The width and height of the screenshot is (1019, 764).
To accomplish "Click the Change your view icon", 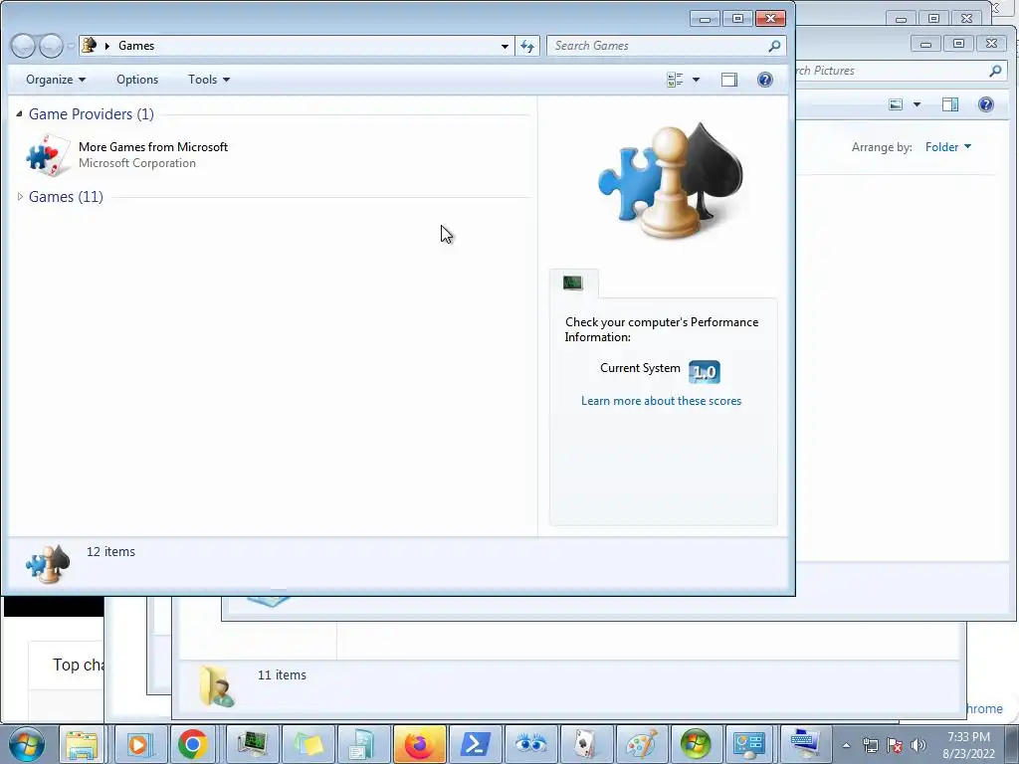I will click(675, 80).
